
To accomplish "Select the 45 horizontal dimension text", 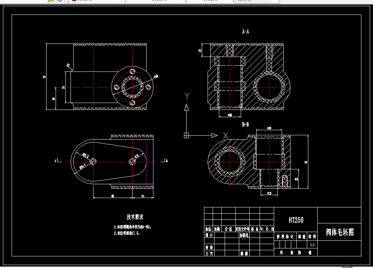I will pos(113,196).
